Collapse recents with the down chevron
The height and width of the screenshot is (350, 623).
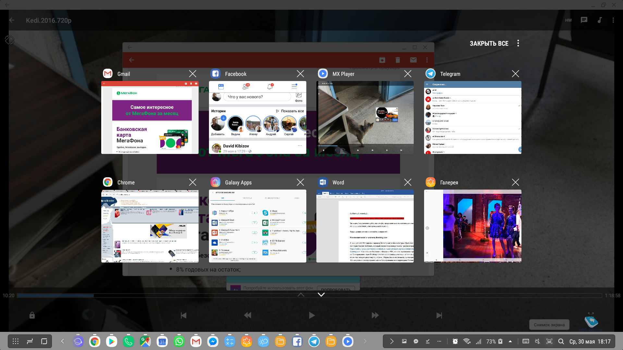321,295
